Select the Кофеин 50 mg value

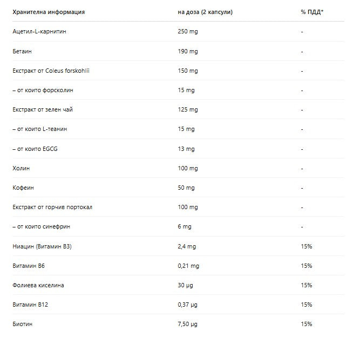[186, 188]
